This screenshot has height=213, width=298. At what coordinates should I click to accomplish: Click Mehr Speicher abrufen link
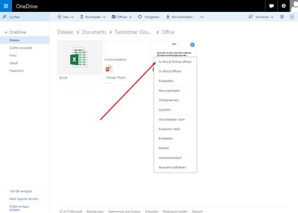click(24, 199)
